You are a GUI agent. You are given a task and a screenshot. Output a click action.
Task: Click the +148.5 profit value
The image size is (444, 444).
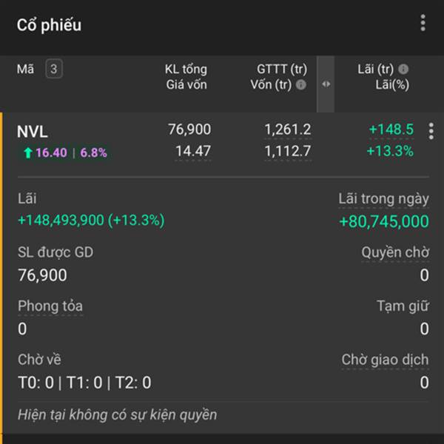(391, 129)
